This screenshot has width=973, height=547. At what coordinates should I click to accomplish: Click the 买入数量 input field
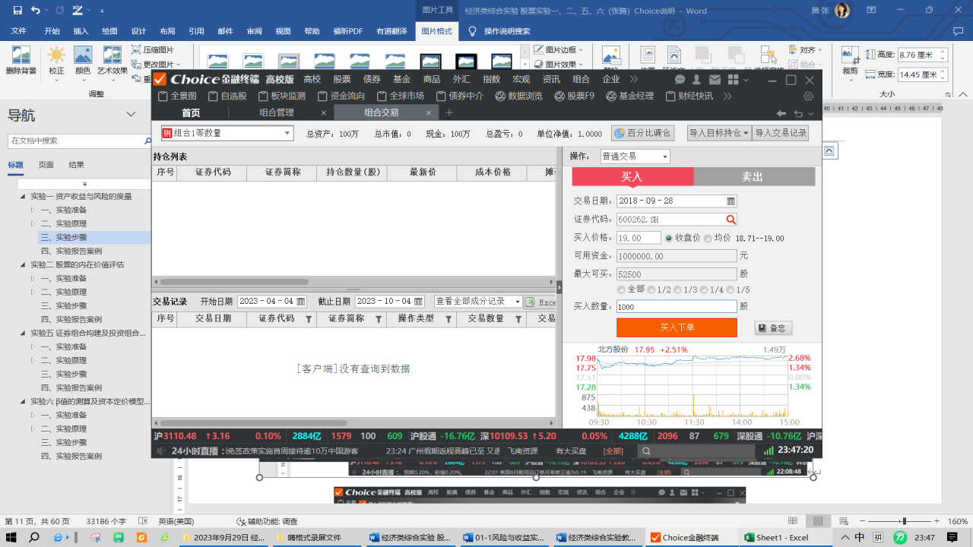(x=677, y=306)
